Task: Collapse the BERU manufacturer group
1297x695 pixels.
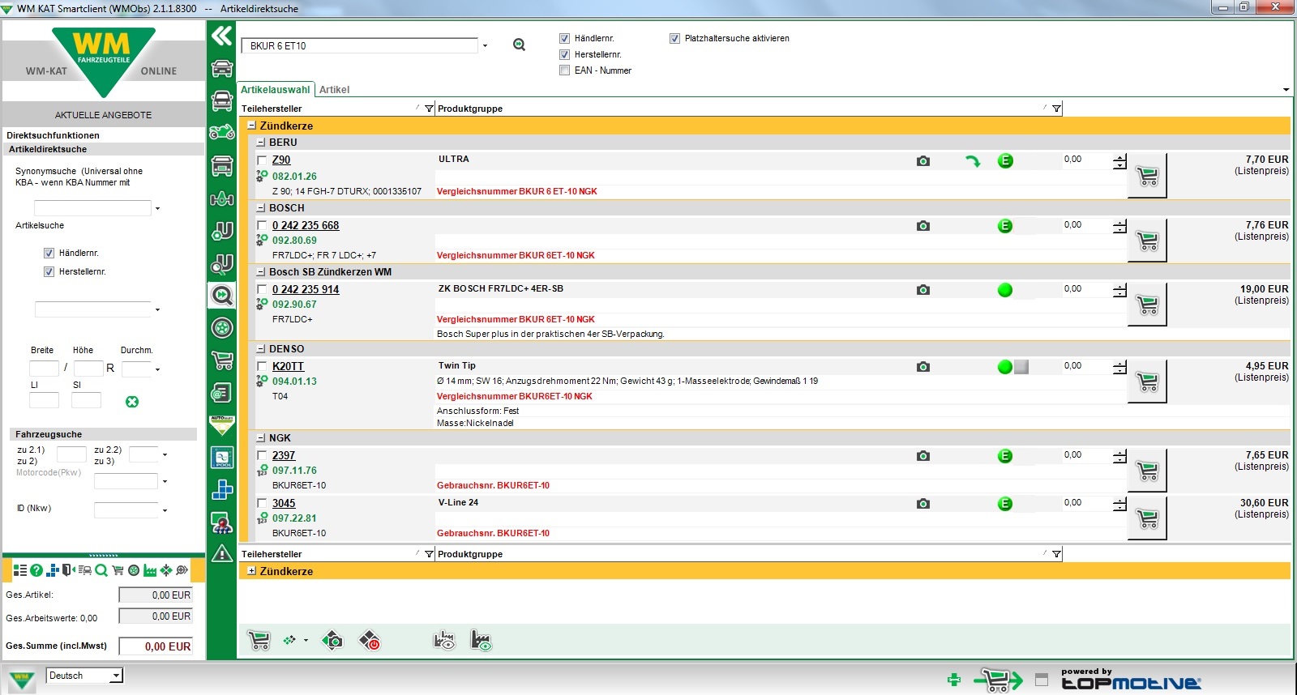Action: tap(261, 143)
